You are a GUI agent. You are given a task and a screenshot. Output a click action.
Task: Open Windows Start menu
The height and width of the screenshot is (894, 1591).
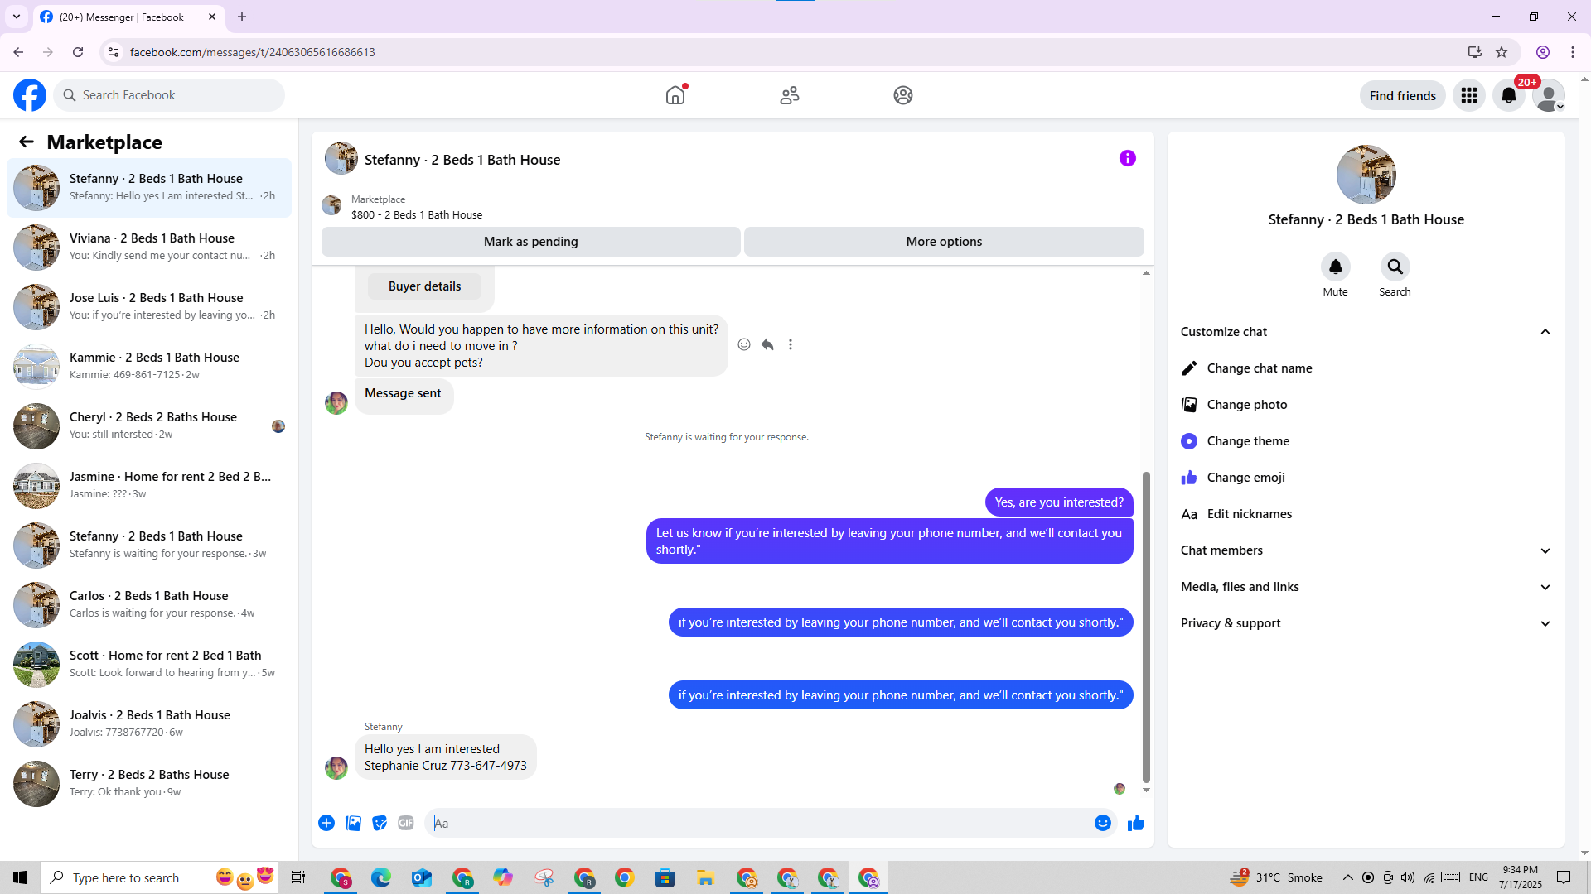tap(20, 877)
